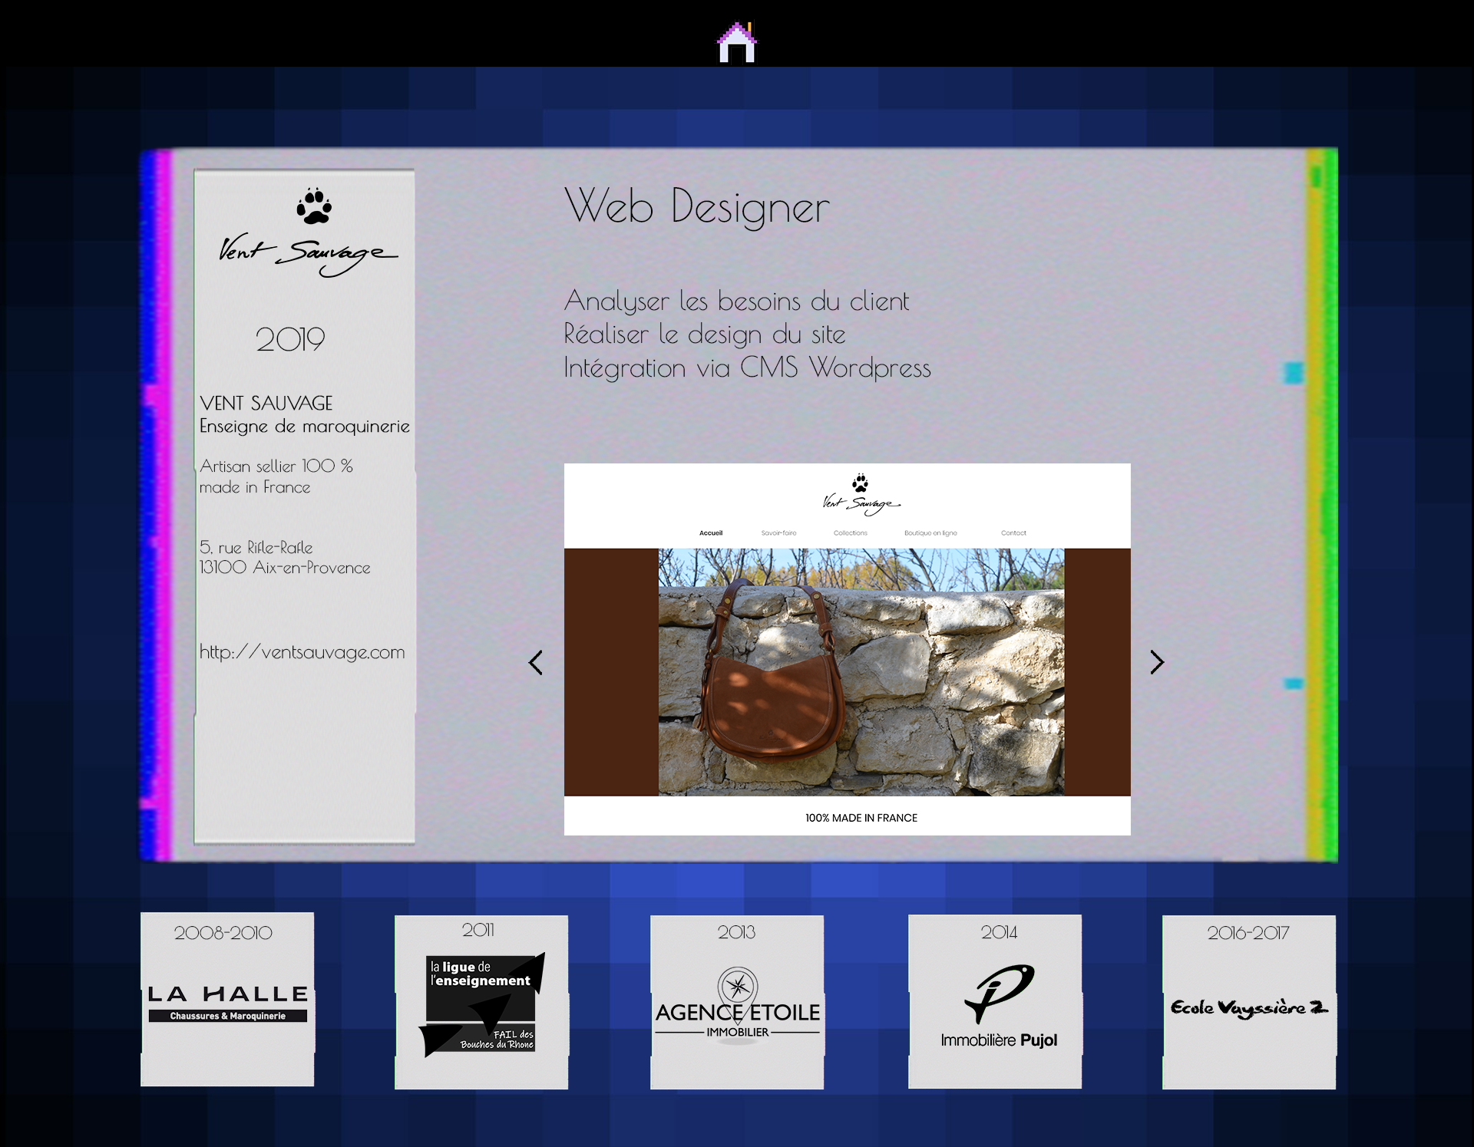Click the logo in the website preview header
The image size is (1474, 1147).
point(861,495)
